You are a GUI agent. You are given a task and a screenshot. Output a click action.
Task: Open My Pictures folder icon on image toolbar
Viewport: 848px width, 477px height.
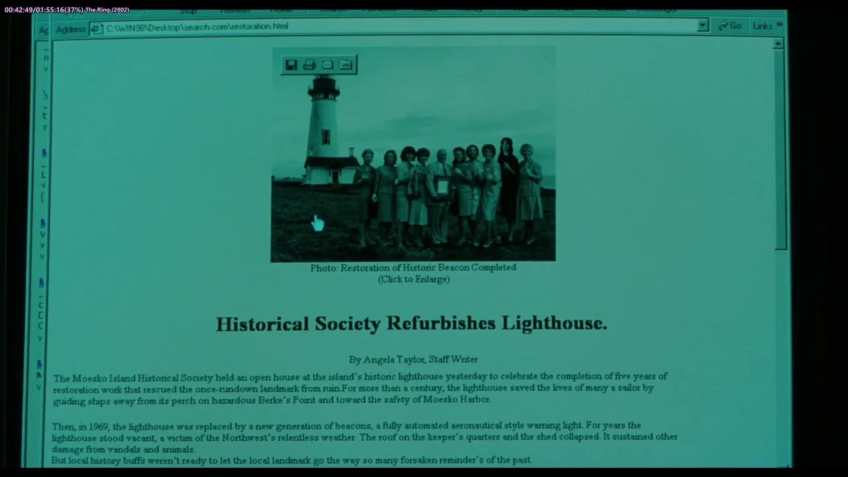[345, 64]
